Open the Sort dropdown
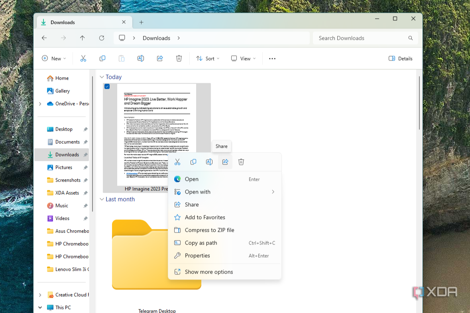The height and width of the screenshot is (313, 470). 208,58
